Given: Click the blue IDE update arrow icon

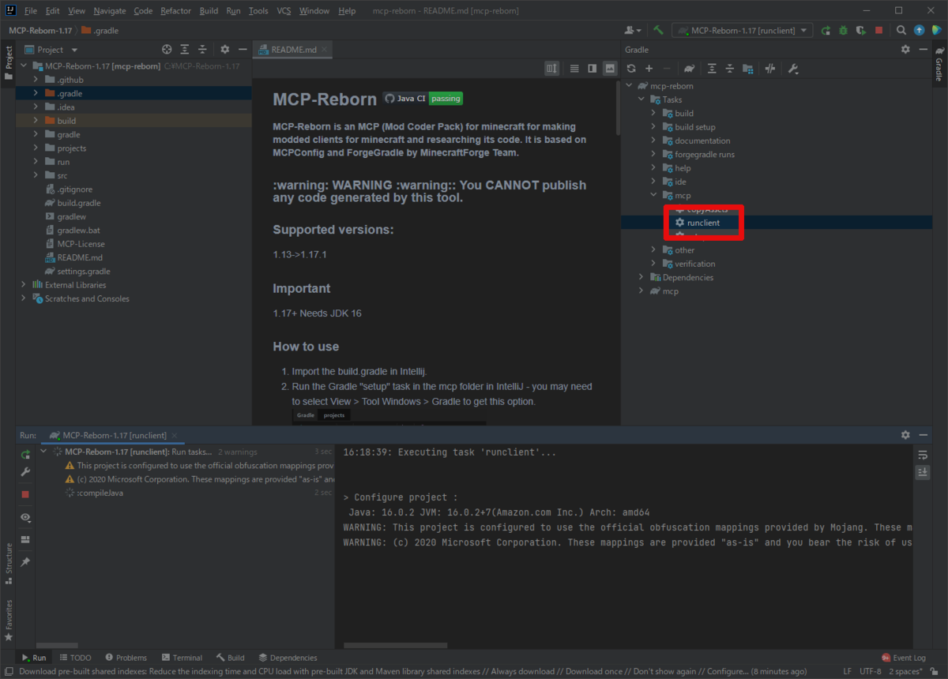Looking at the screenshot, I should pyautogui.click(x=919, y=30).
